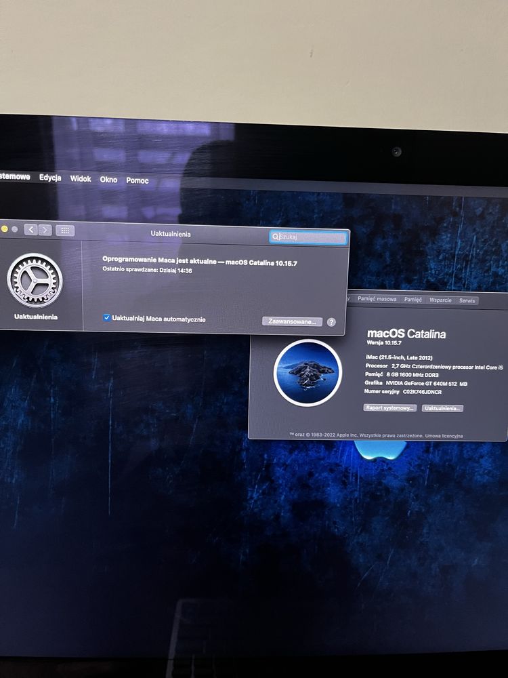Toggle Uaktualniaj Maca automatycznie checkbox
The image size is (508, 678).
[x=107, y=318]
